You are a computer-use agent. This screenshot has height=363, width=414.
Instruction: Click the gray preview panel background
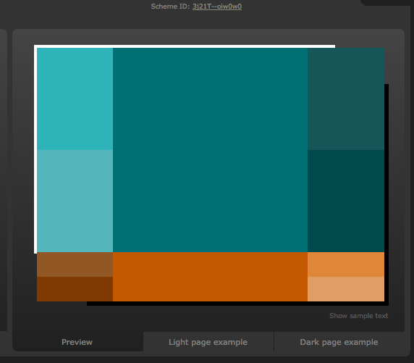click(208, 37)
